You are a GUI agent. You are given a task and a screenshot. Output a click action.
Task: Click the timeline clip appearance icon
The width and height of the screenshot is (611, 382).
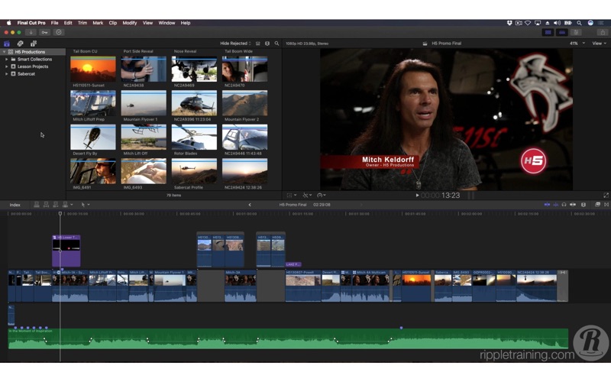tap(584, 205)
